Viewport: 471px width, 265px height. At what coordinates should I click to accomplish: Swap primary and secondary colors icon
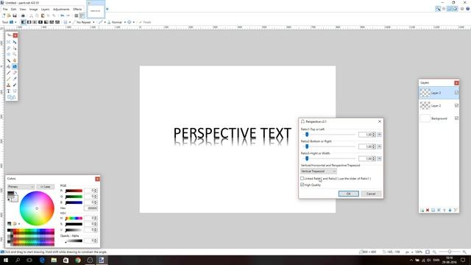coord(16,193)
